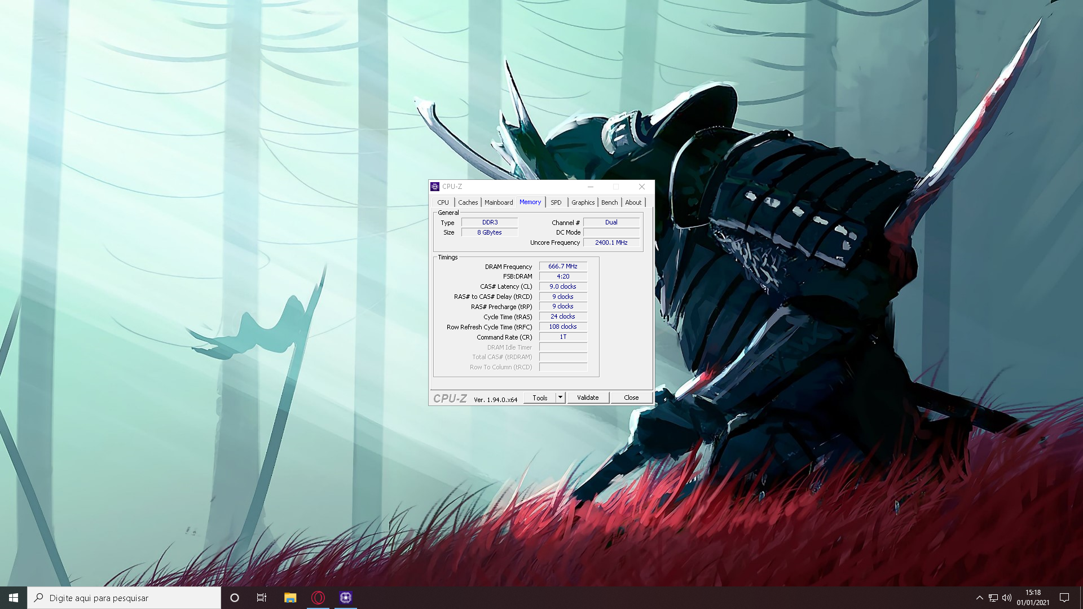Viewport: 1083px width, 609px height.
Task: Click the empty Row To Column field
Action: (x=563, y=367)
